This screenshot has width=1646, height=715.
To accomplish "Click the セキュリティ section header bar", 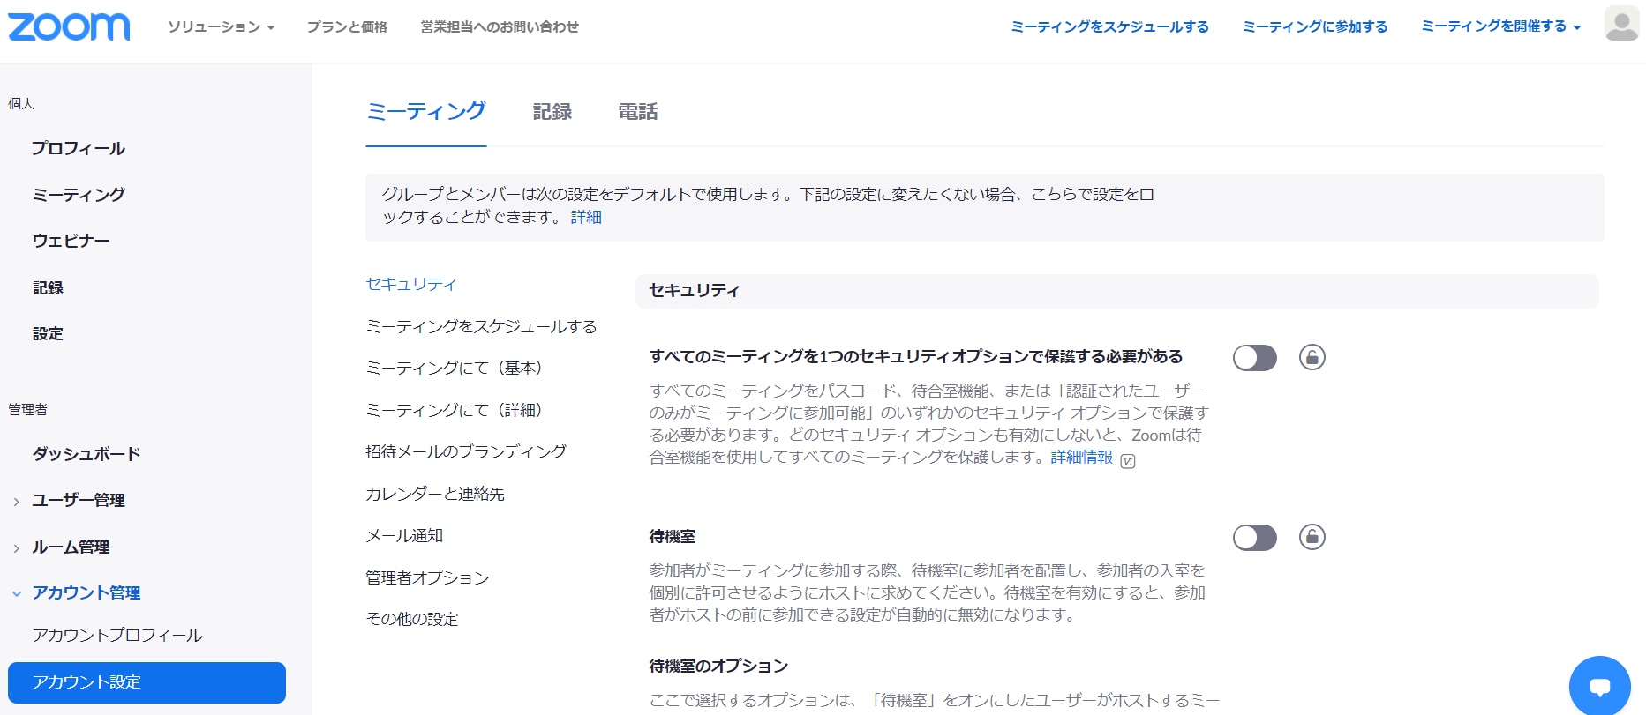I will (1116, 291).
